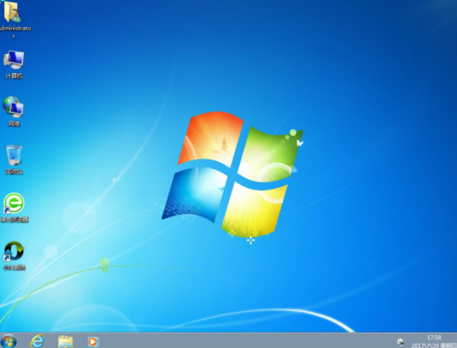
Task: Select the 小白系统 circular arrows shortcut icon
Action: (x=14, y=251)
